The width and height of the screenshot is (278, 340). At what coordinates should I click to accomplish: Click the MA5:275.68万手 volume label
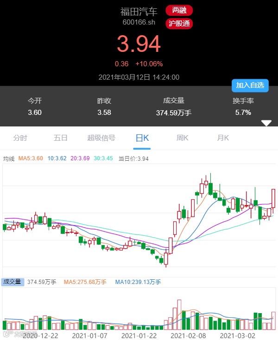(85, 282)
